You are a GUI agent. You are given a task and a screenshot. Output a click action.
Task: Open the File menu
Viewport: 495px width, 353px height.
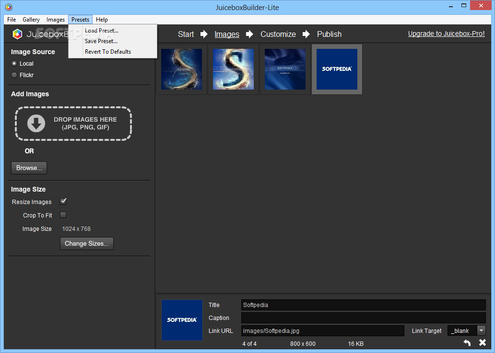tap(12, 20)
